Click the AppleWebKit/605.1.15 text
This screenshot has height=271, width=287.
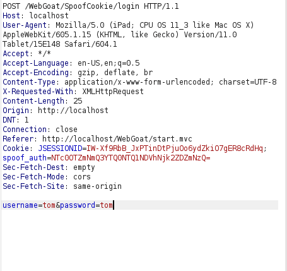pos(47,35)
